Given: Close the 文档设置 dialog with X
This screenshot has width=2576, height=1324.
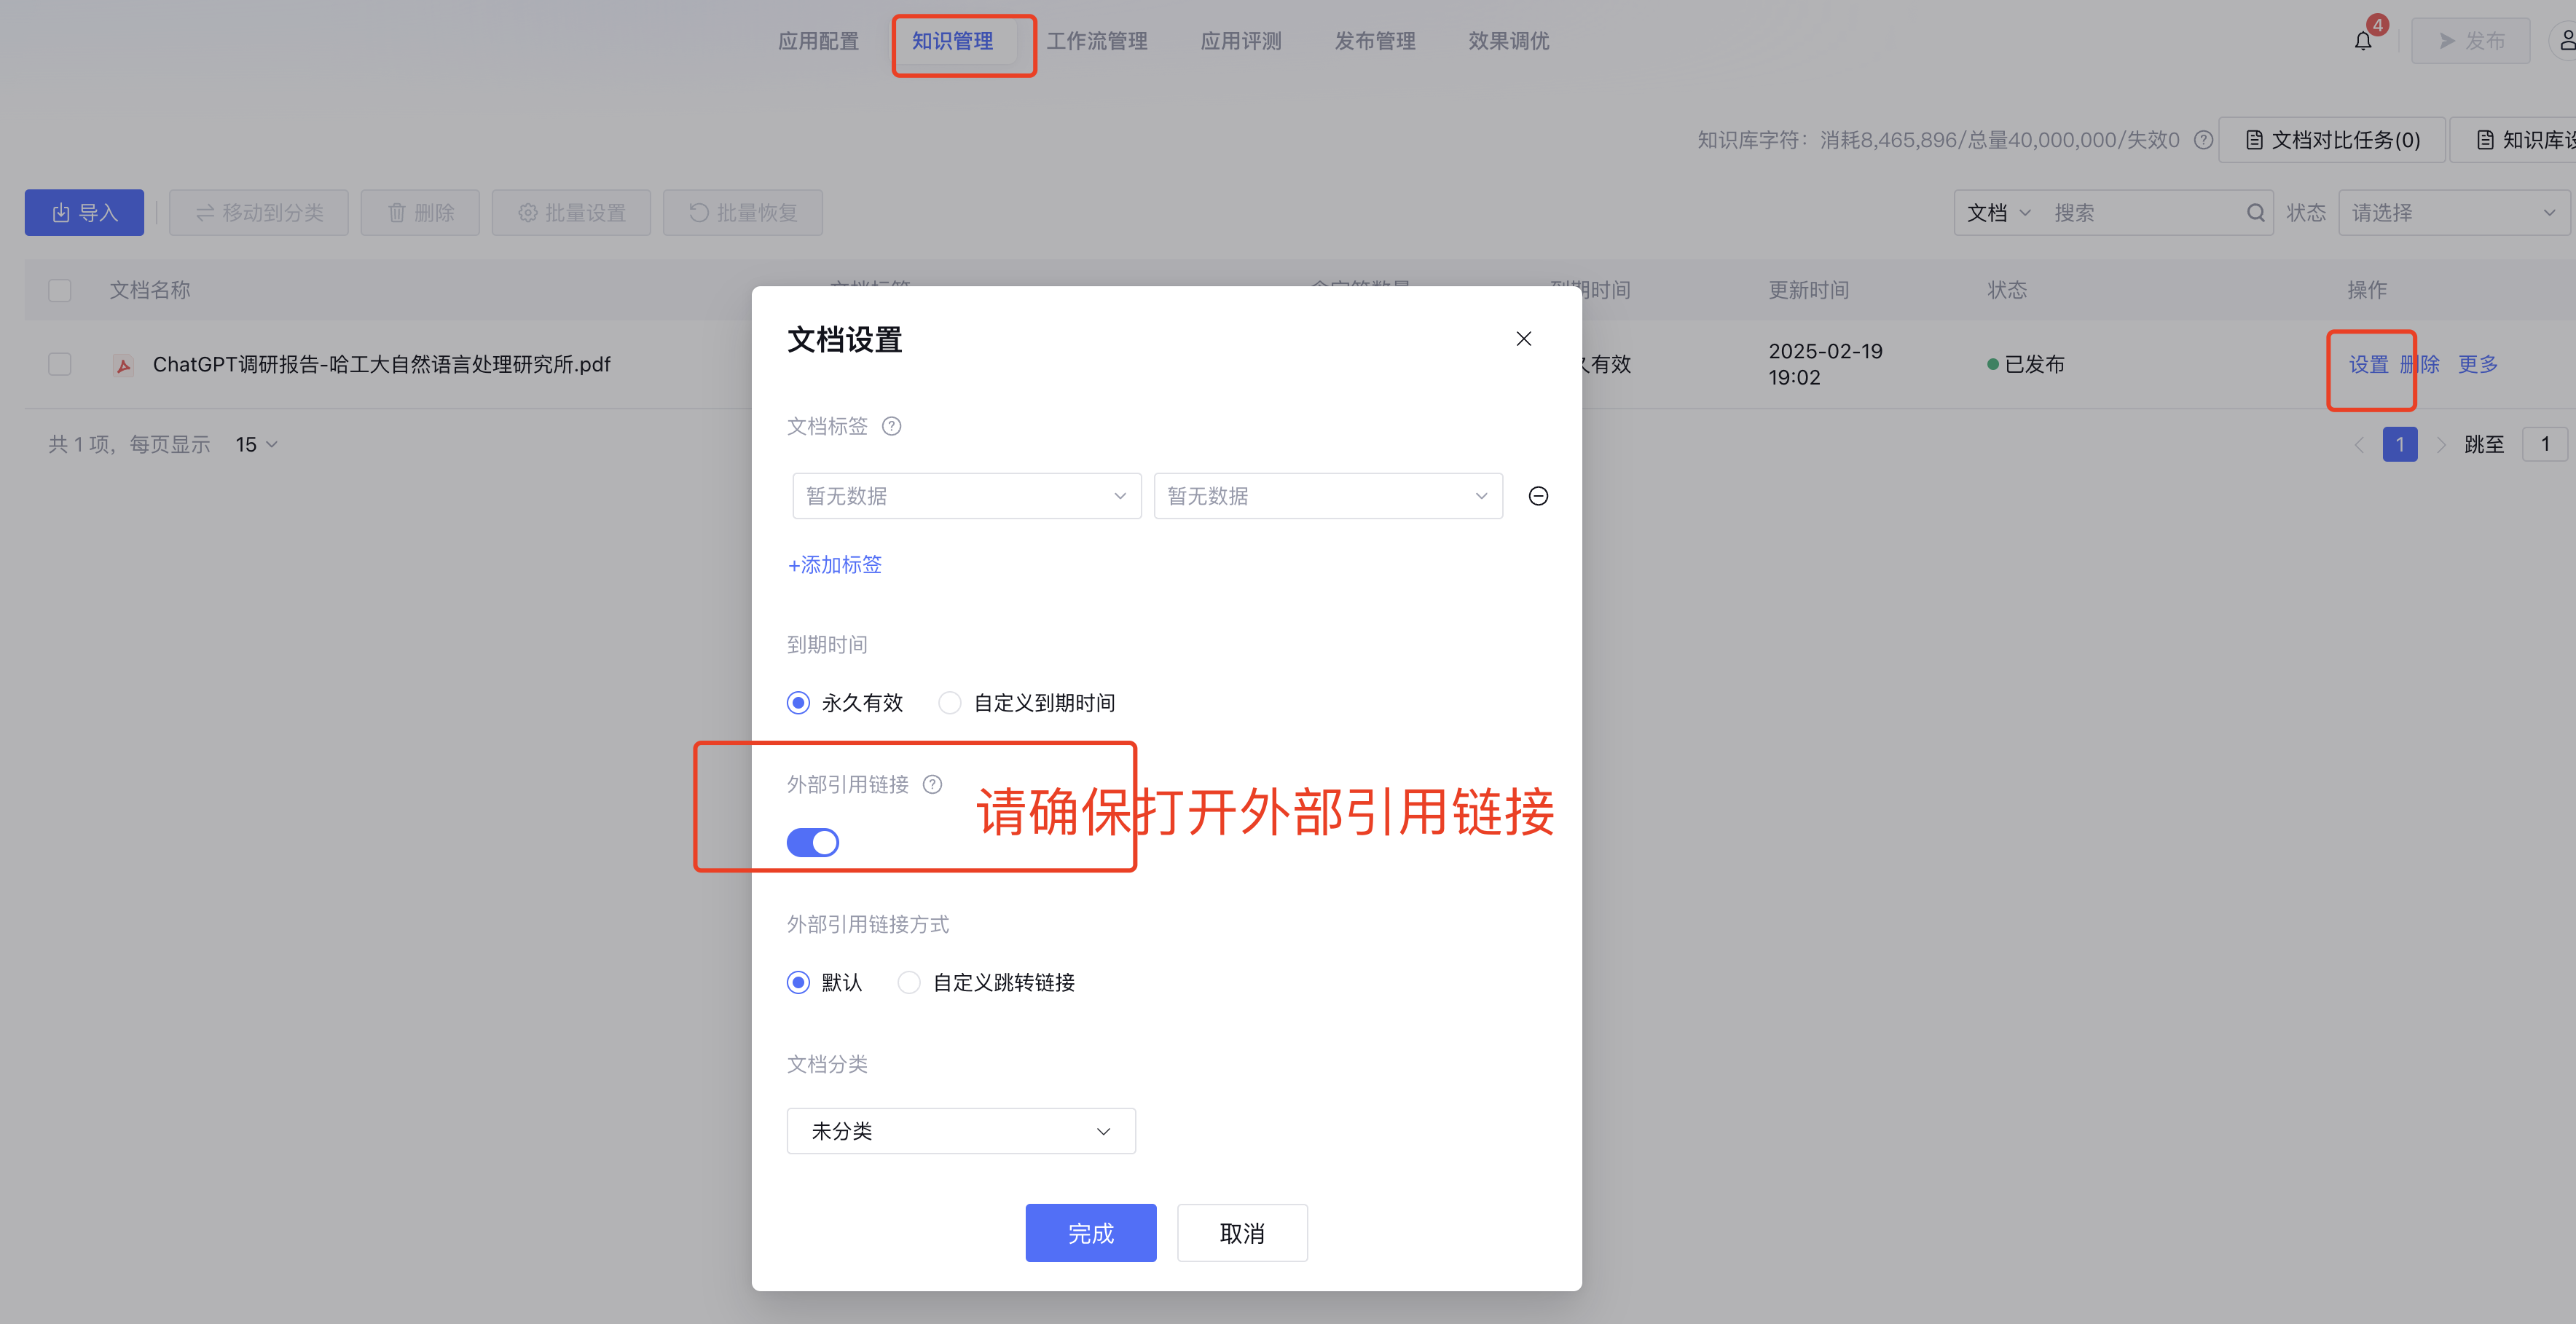Looking at the screenshot, I should (1523, 340).
